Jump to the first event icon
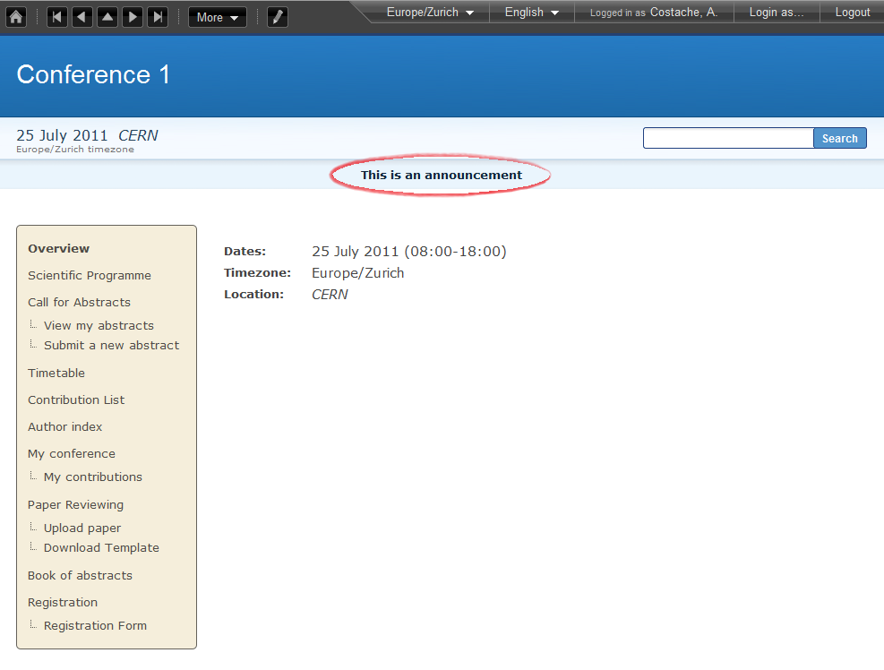The height and width of the screenshot is (670, 884). (x=57, y=17)
